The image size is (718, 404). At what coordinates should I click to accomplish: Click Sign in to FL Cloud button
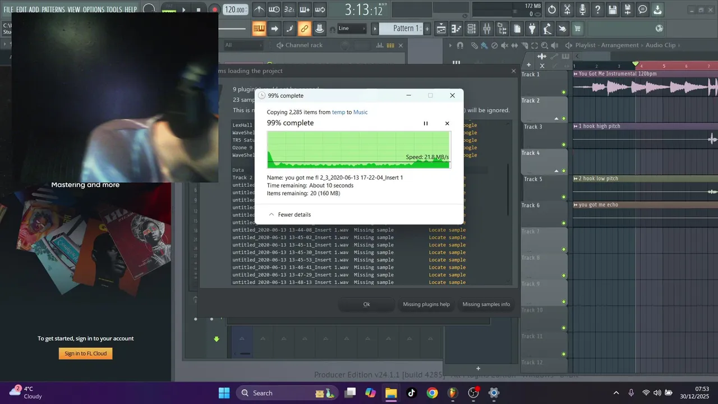[86, 353]
